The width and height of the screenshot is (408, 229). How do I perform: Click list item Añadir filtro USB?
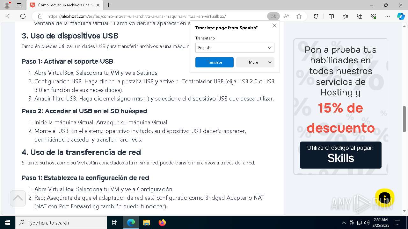click(x=154, y=99)
